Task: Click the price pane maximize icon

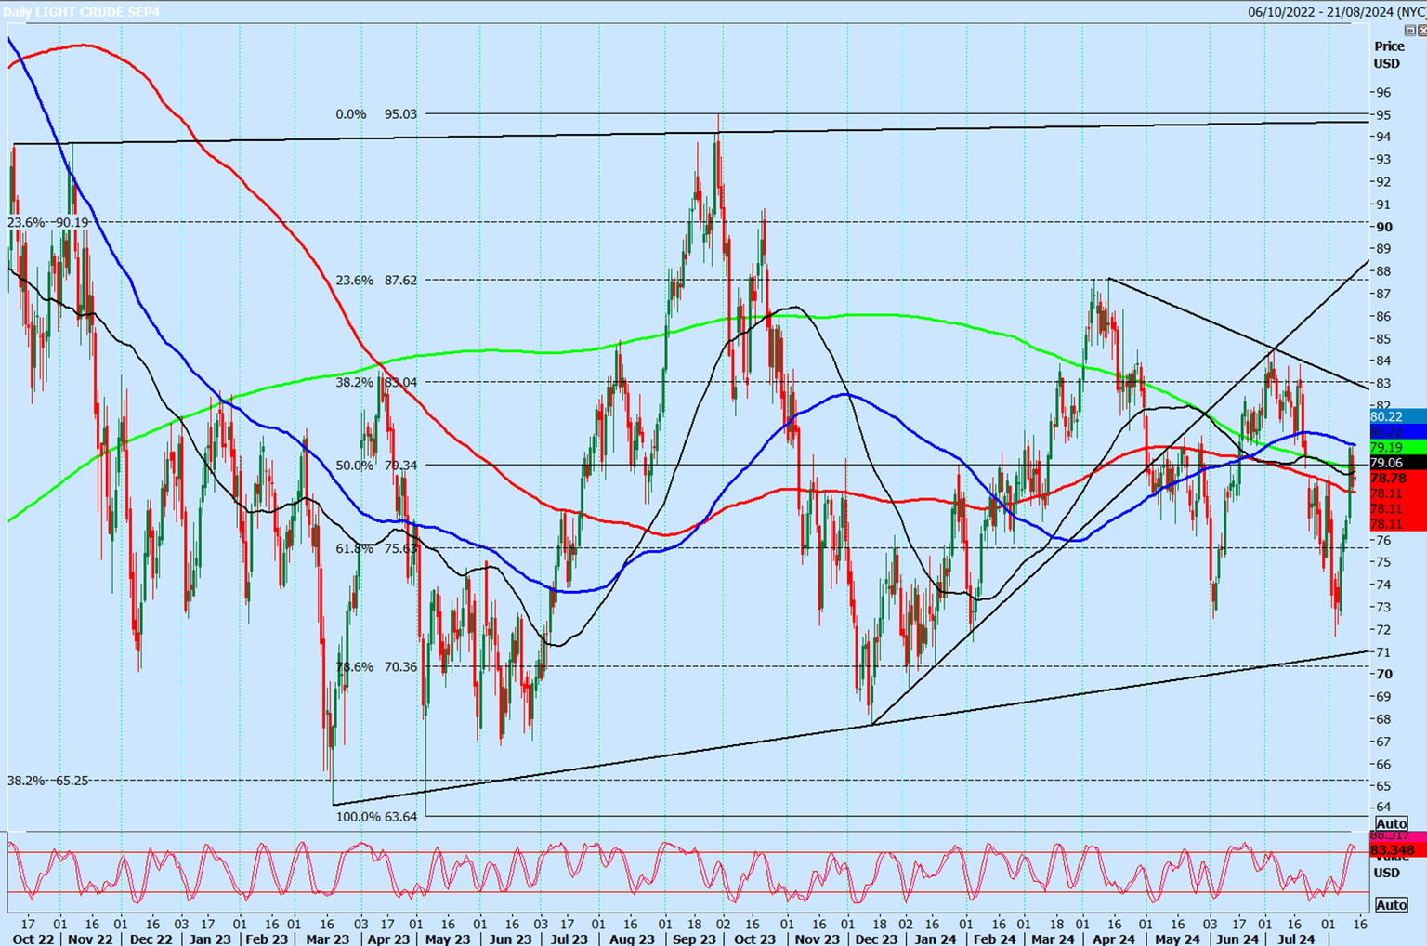Action: coord(1409,31)
